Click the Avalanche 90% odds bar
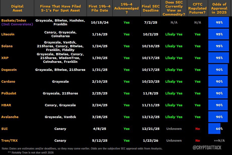Viewport: 232px width, 155px height. (218, 117)
